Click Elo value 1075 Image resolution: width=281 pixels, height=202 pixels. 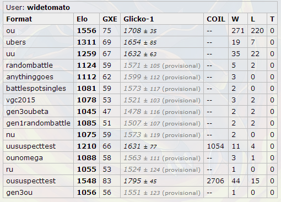87,135
